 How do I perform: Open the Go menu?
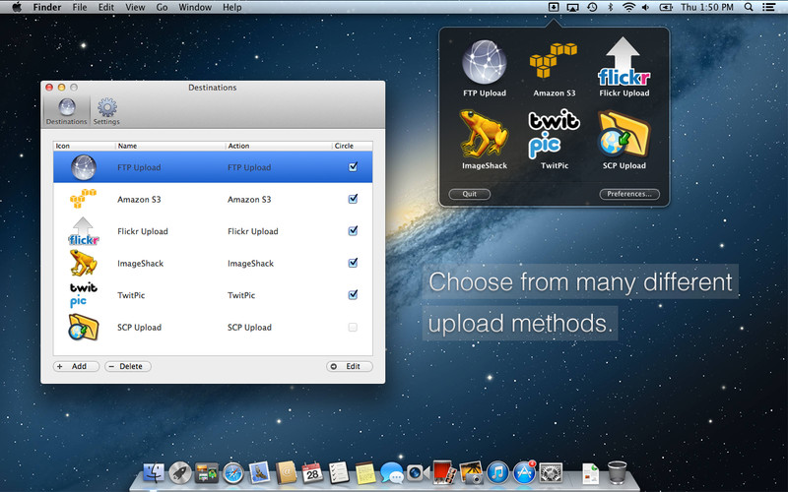point(162,7)
